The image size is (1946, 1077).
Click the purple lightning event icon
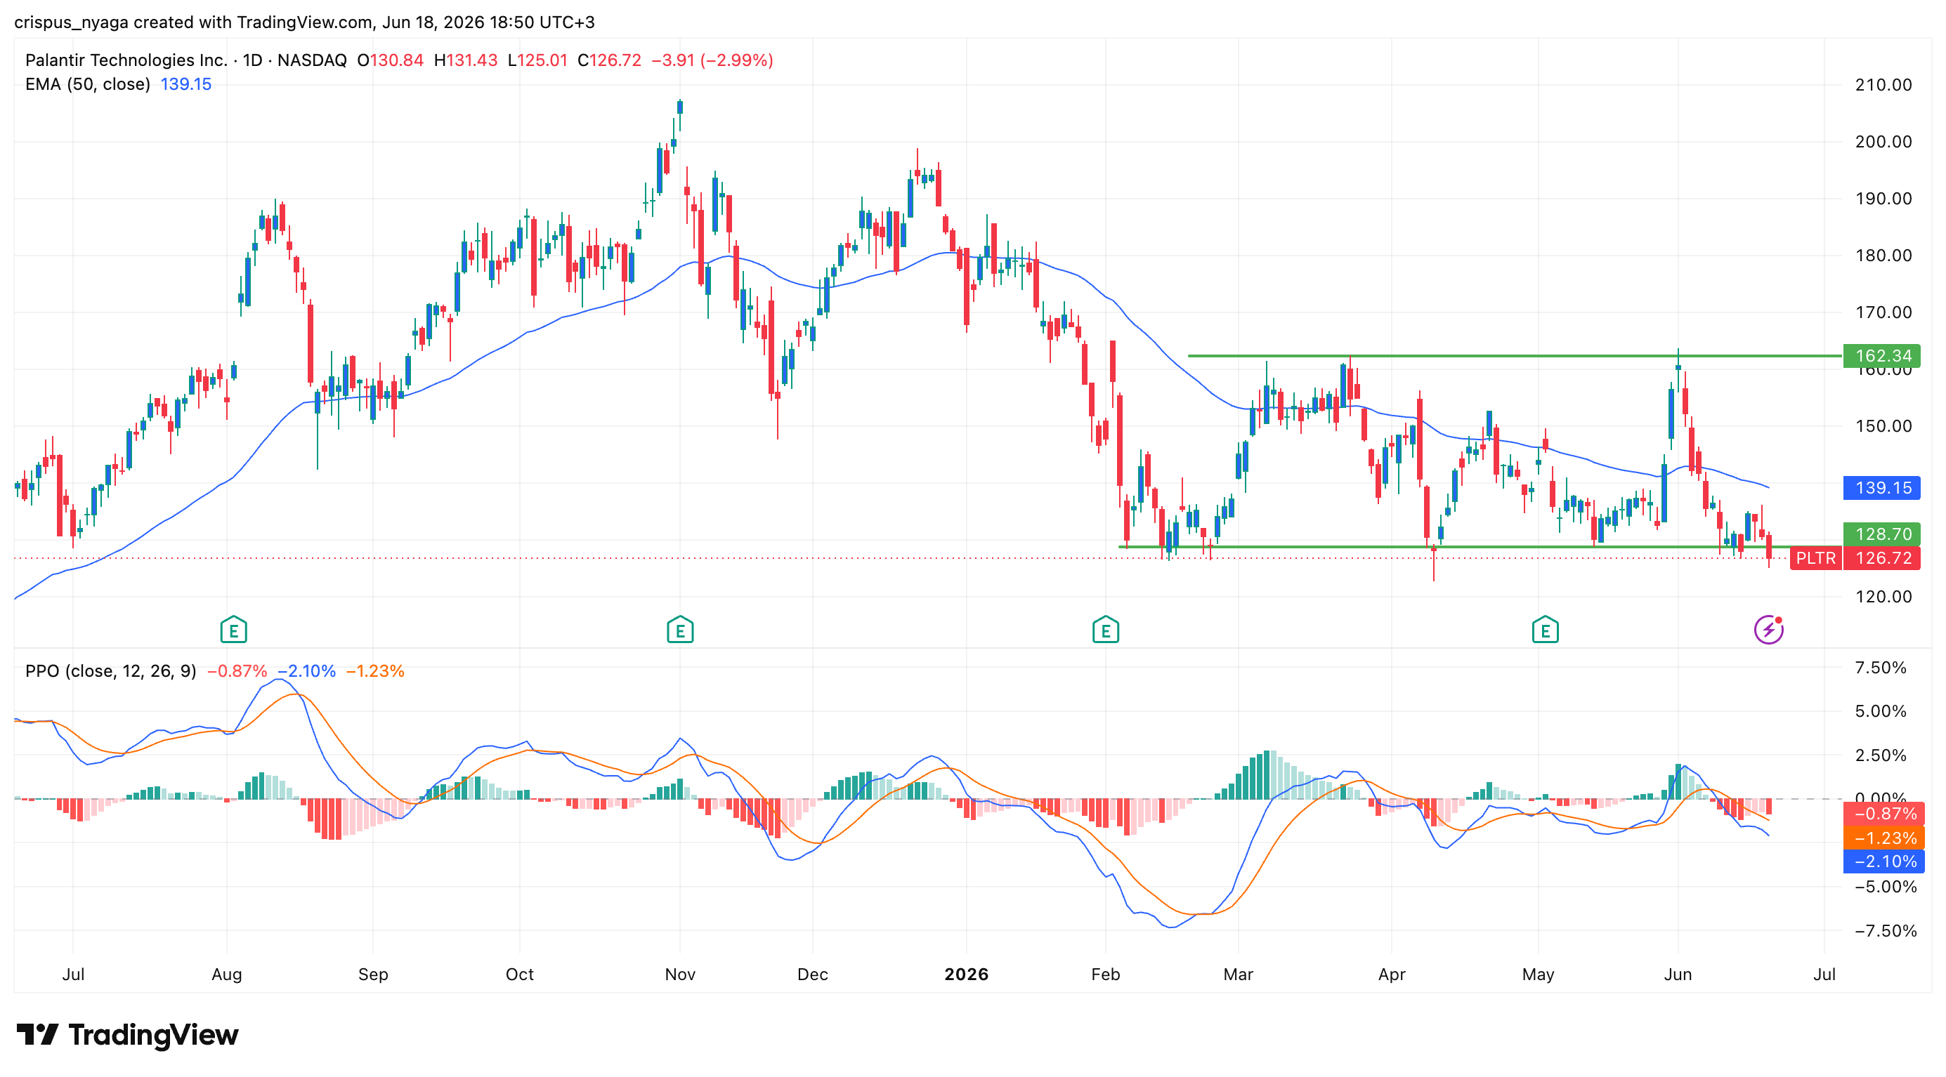pyautogui.click(x=1768, y=630)
